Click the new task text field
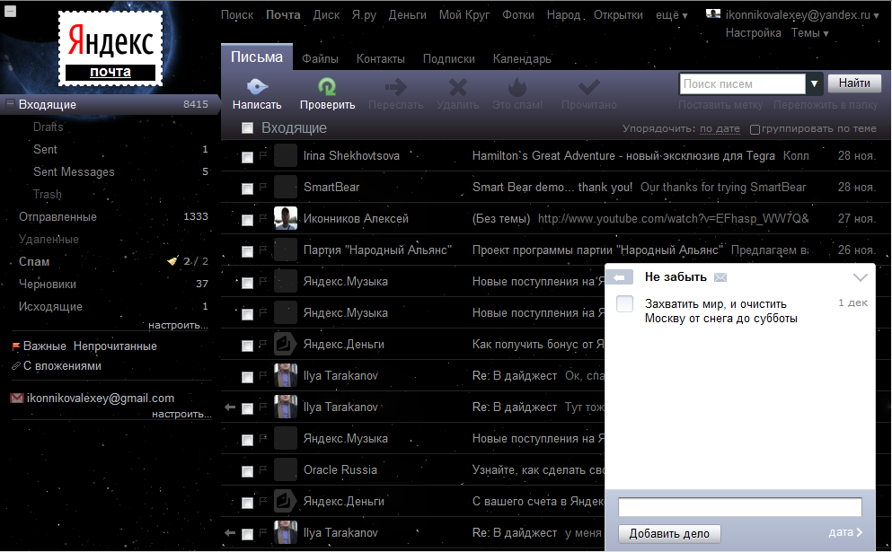The height and width of the screenshot is (552, 892). 739,506
